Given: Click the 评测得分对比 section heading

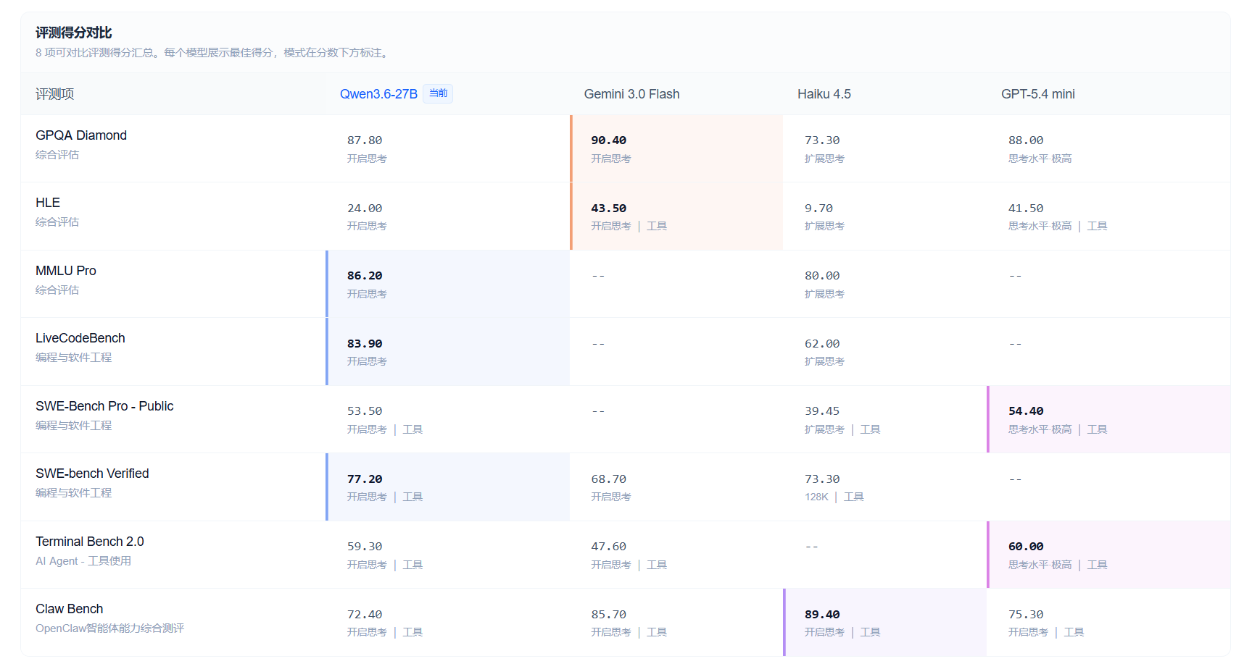Looking at the screenshot, I should point(74,33).
